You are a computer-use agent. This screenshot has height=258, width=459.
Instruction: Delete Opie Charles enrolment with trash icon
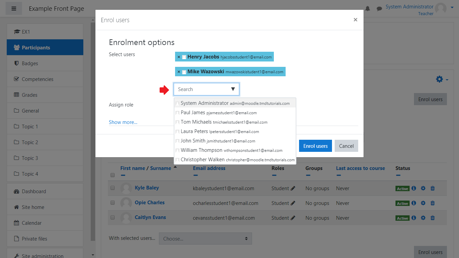[x=432, y=203]
